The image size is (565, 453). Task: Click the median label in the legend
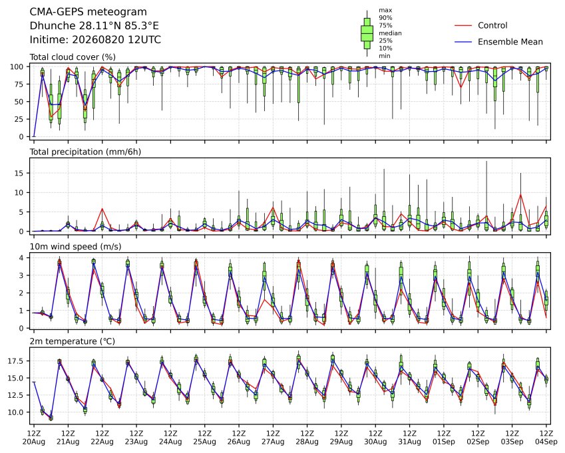pyautogui.click(x=390, y=33)
